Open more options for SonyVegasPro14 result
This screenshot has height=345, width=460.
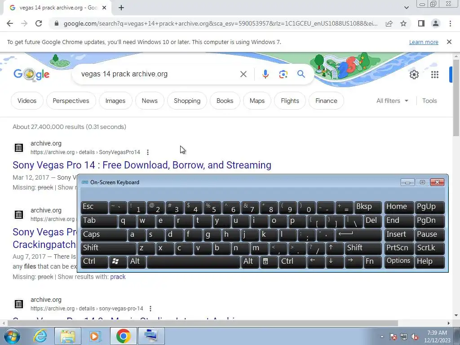[147, 152]
